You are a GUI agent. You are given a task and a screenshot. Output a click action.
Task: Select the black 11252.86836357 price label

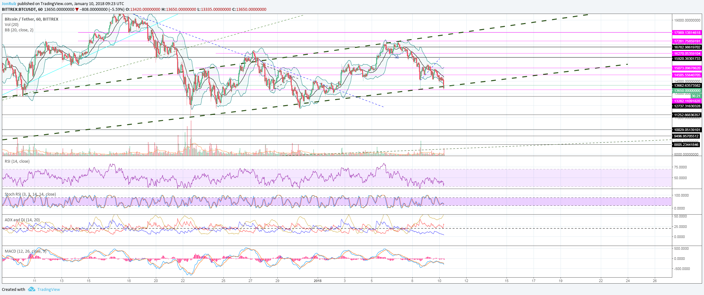coord(687,115)
